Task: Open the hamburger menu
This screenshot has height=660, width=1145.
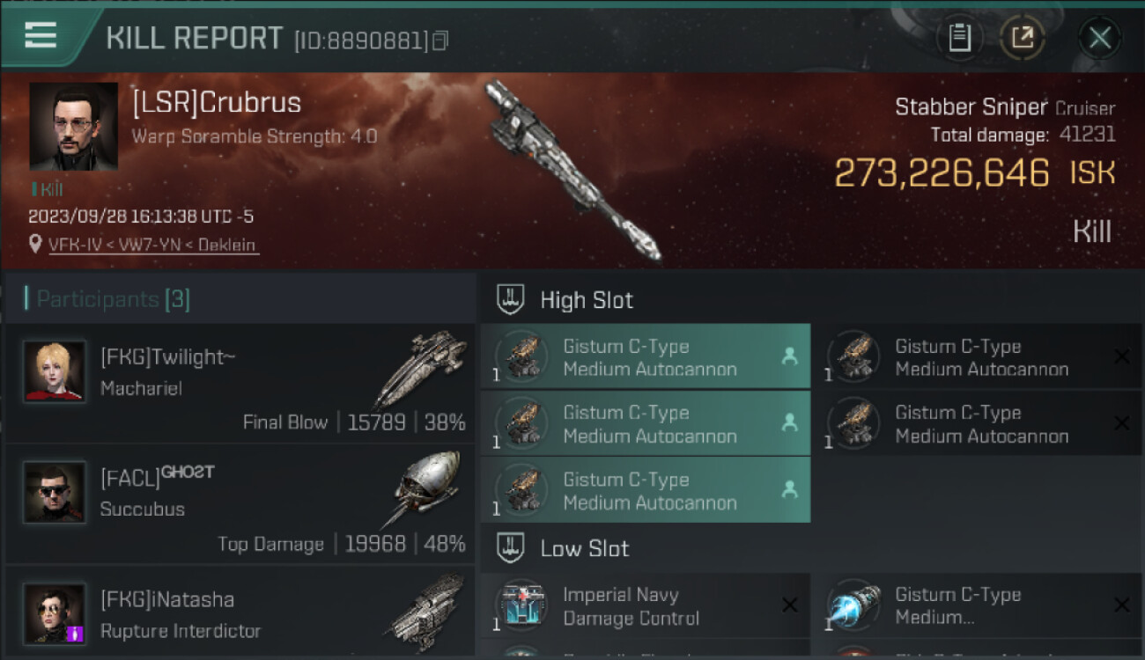Action: click(41, 36)
